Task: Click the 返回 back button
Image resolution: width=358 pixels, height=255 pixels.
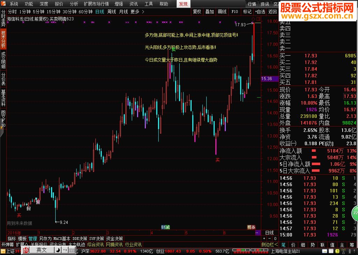Action: tap(272, 12)
